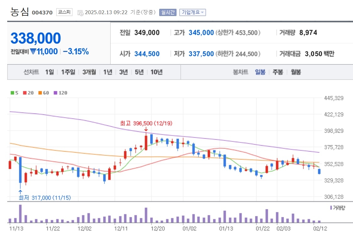353x238 pixels.
Task: Click the orange 60-day moving average legend
Action: click(44, 93)
